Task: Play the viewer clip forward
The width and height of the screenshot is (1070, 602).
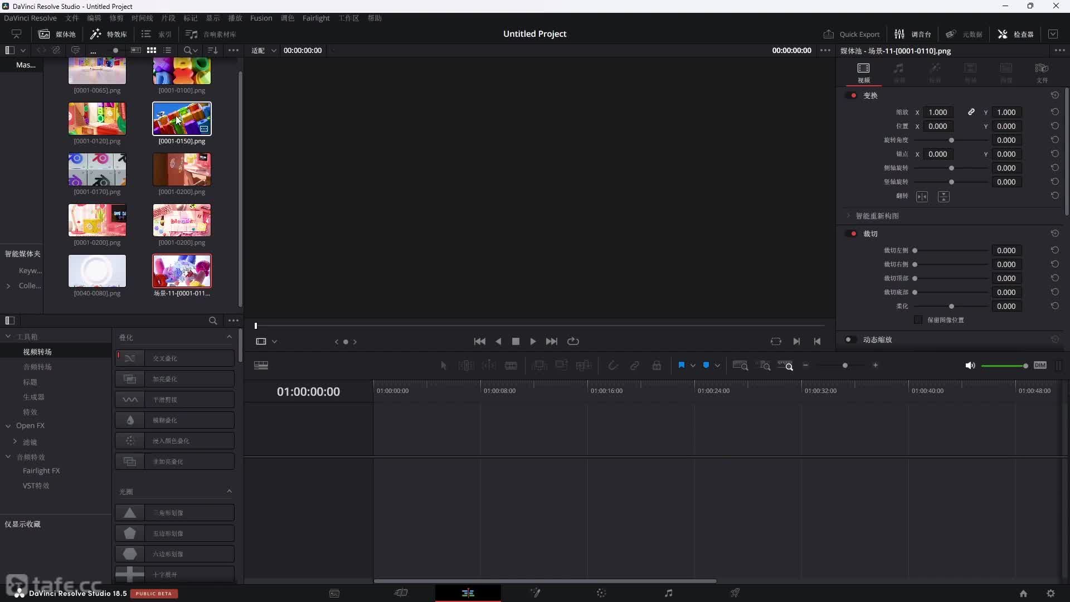Action: tap(533, 341)
